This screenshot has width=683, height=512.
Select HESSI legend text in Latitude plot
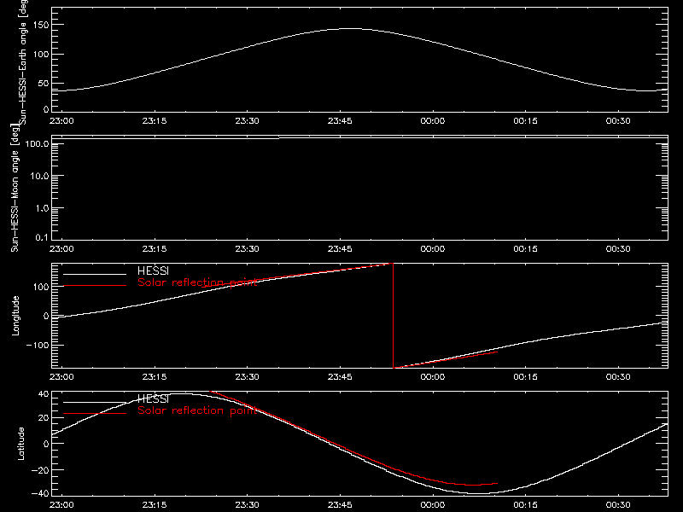153,399
